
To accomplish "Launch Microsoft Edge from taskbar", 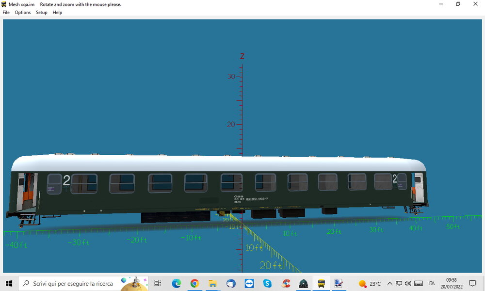I will pos(177,283).
